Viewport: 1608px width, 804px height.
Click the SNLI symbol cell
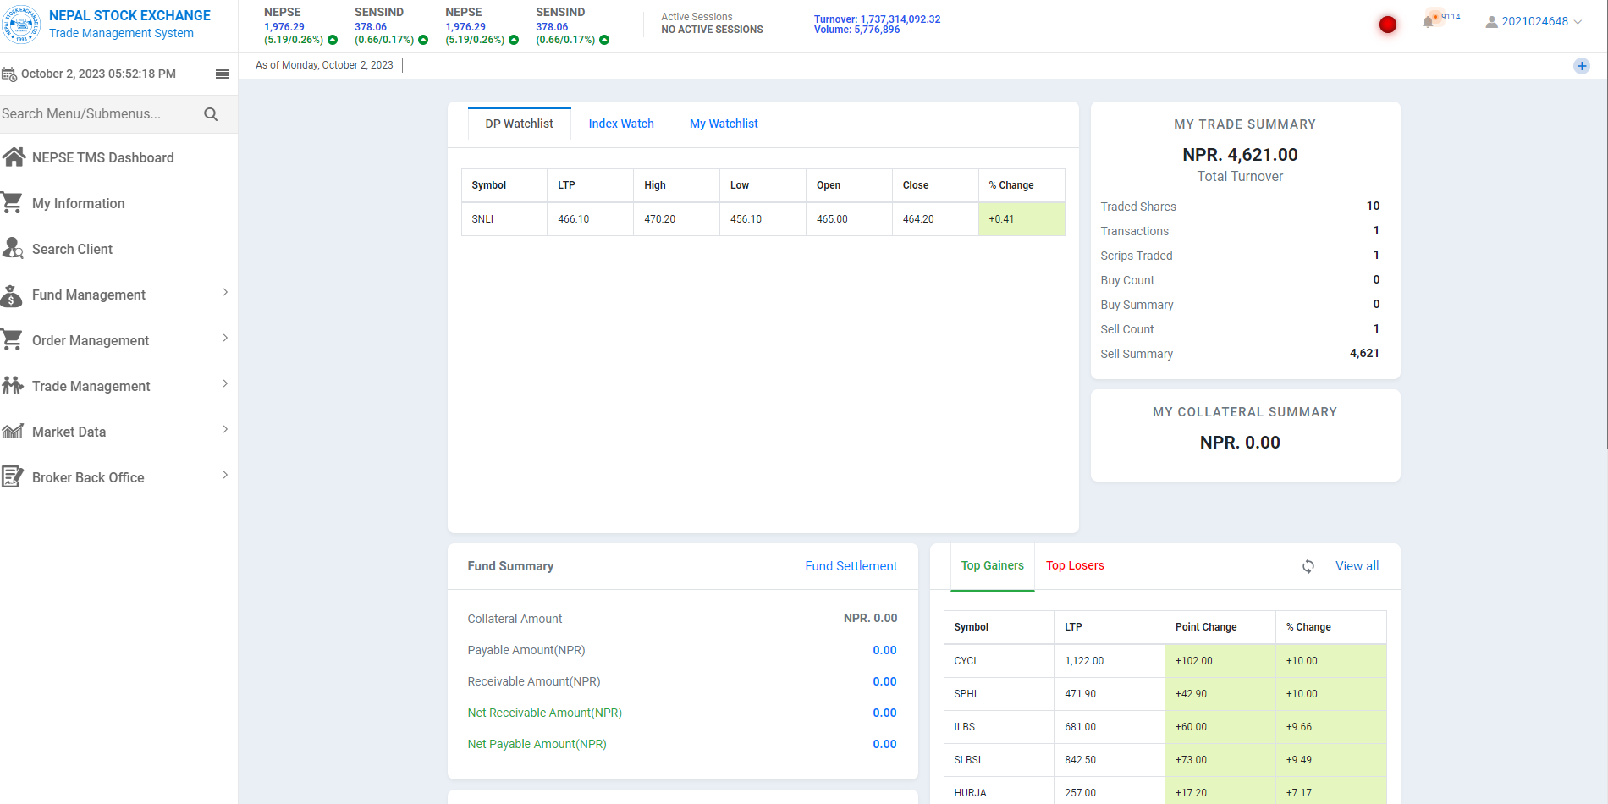pyautogui.click(x=504, y=219)
